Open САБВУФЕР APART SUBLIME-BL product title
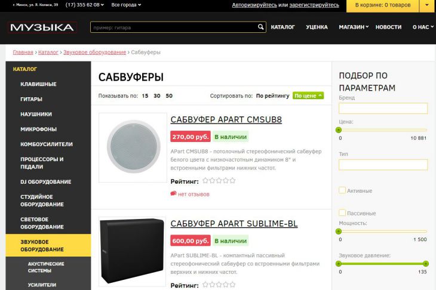Viewport: 436px width, 290px height. point(234,223)
